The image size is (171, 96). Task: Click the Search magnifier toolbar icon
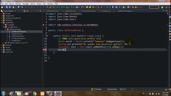click(x=93, y=7)
